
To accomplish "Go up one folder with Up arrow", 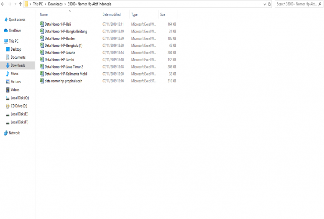I will coord(20,4).
